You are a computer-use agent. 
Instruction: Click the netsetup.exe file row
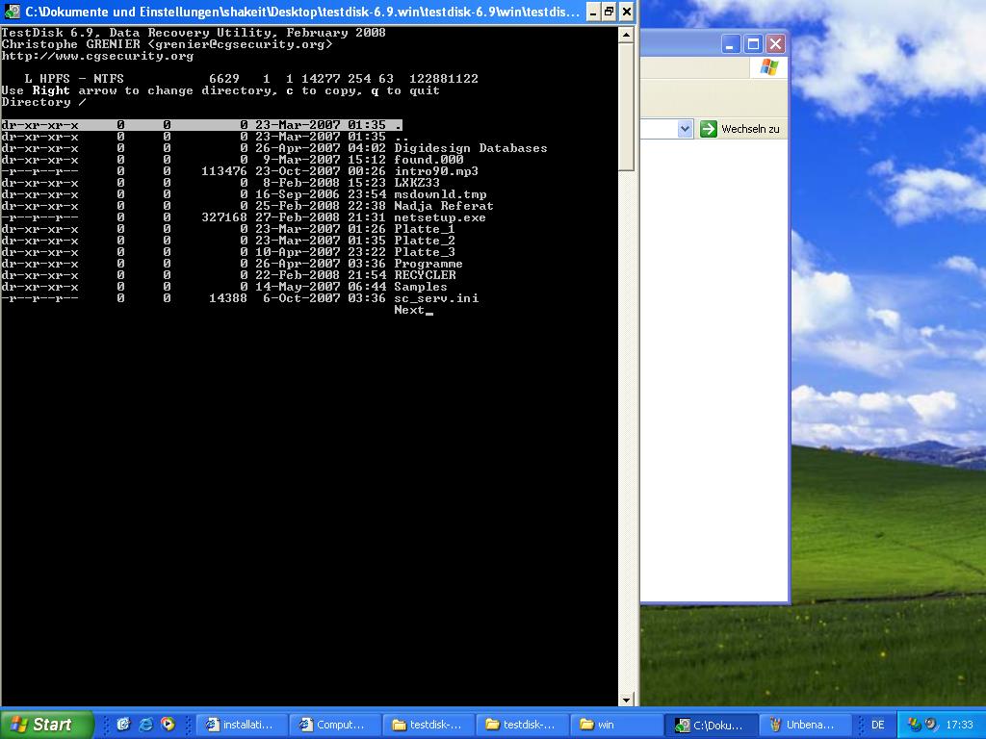244,217
